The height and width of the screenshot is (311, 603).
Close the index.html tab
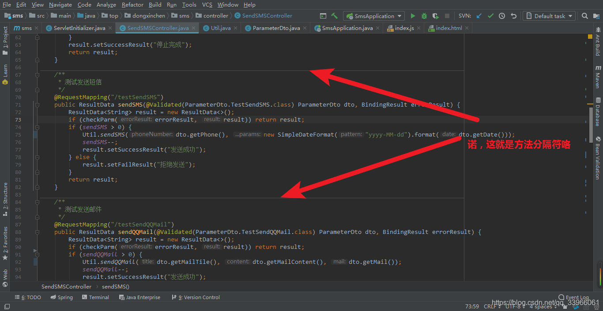pyautogui.click(x=467, y=28)
